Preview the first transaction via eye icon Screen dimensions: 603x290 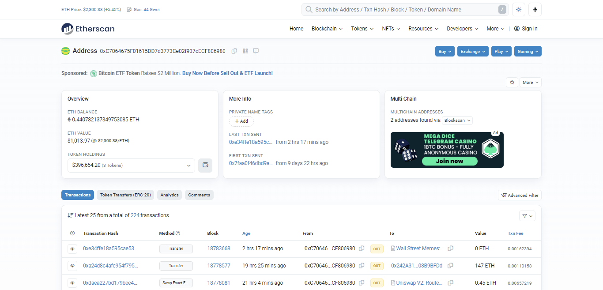click(x=72, y=249)
